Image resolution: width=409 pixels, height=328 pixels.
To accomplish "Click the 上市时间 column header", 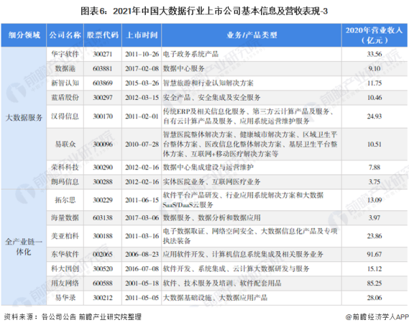I will (142, 33).
